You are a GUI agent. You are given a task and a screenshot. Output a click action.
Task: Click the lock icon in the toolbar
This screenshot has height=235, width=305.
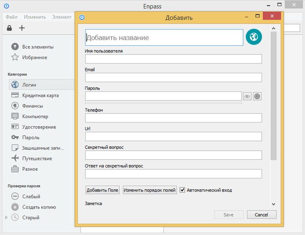pos(9,28)
